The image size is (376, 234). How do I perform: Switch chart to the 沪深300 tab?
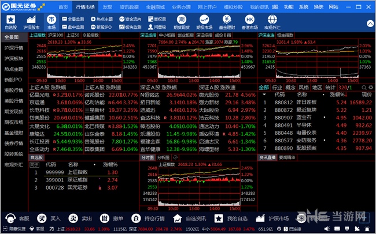(56, 35)
